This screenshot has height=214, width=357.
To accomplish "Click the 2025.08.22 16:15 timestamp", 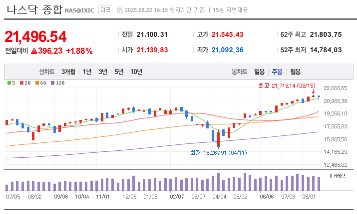I will tap(146, 10).
